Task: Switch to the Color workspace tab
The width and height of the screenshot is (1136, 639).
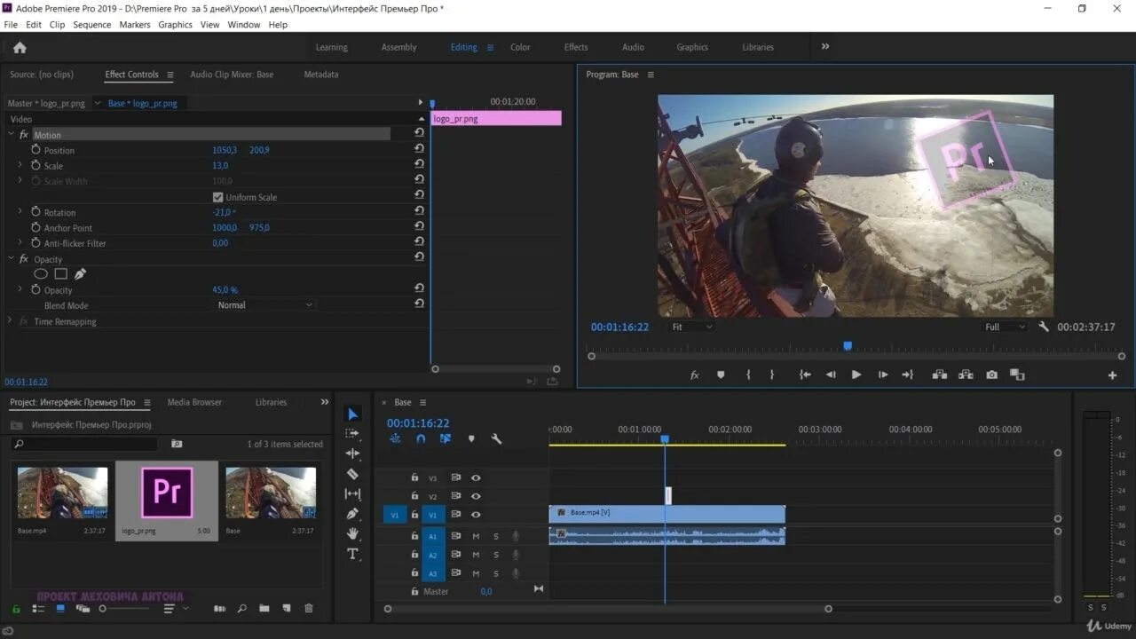Action: (x=520, y=47)
